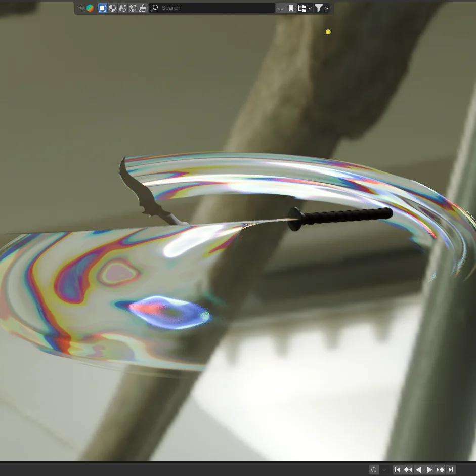476x476 pixels.
Task: Click the magnifying glass search icon
Action: (154, 8)
